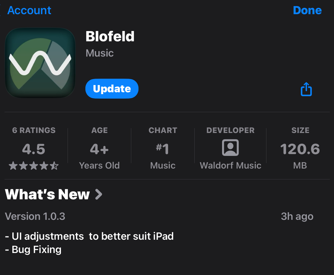Open the What's New heading
The image size is (334, 275).
[x=47, y=194]
